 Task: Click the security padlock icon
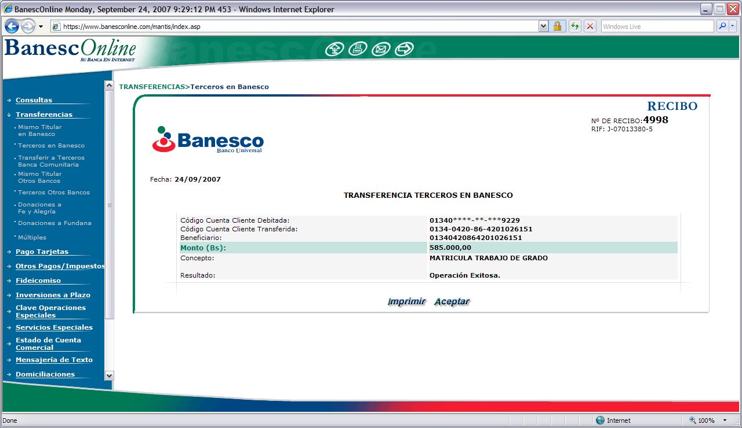[557, 27]
